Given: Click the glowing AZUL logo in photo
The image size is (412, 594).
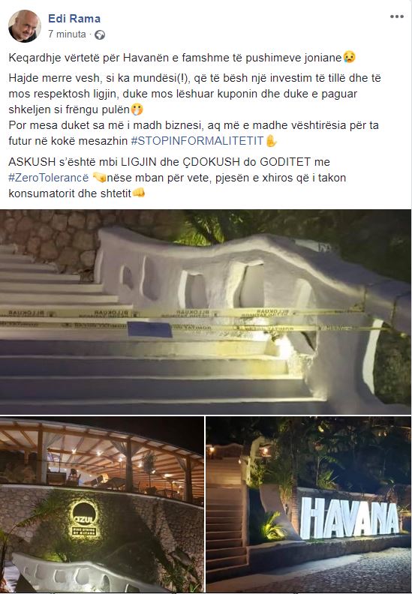Looking at the screenshot, I should click(x=85, y=519).
